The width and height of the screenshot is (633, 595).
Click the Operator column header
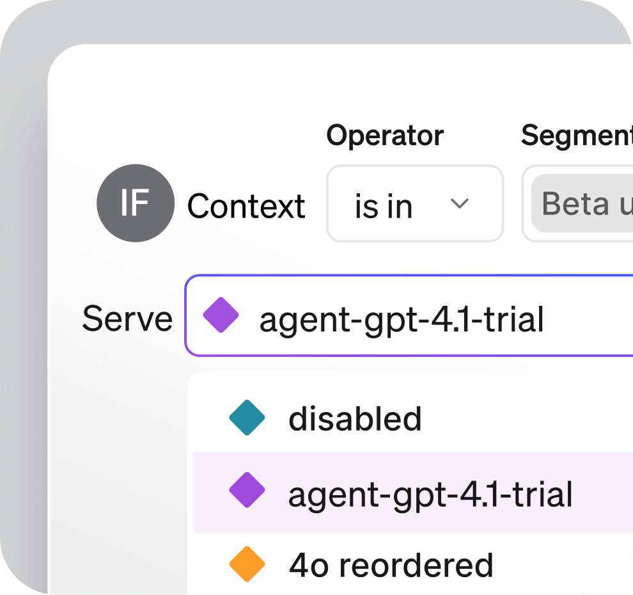click(384, 135)
